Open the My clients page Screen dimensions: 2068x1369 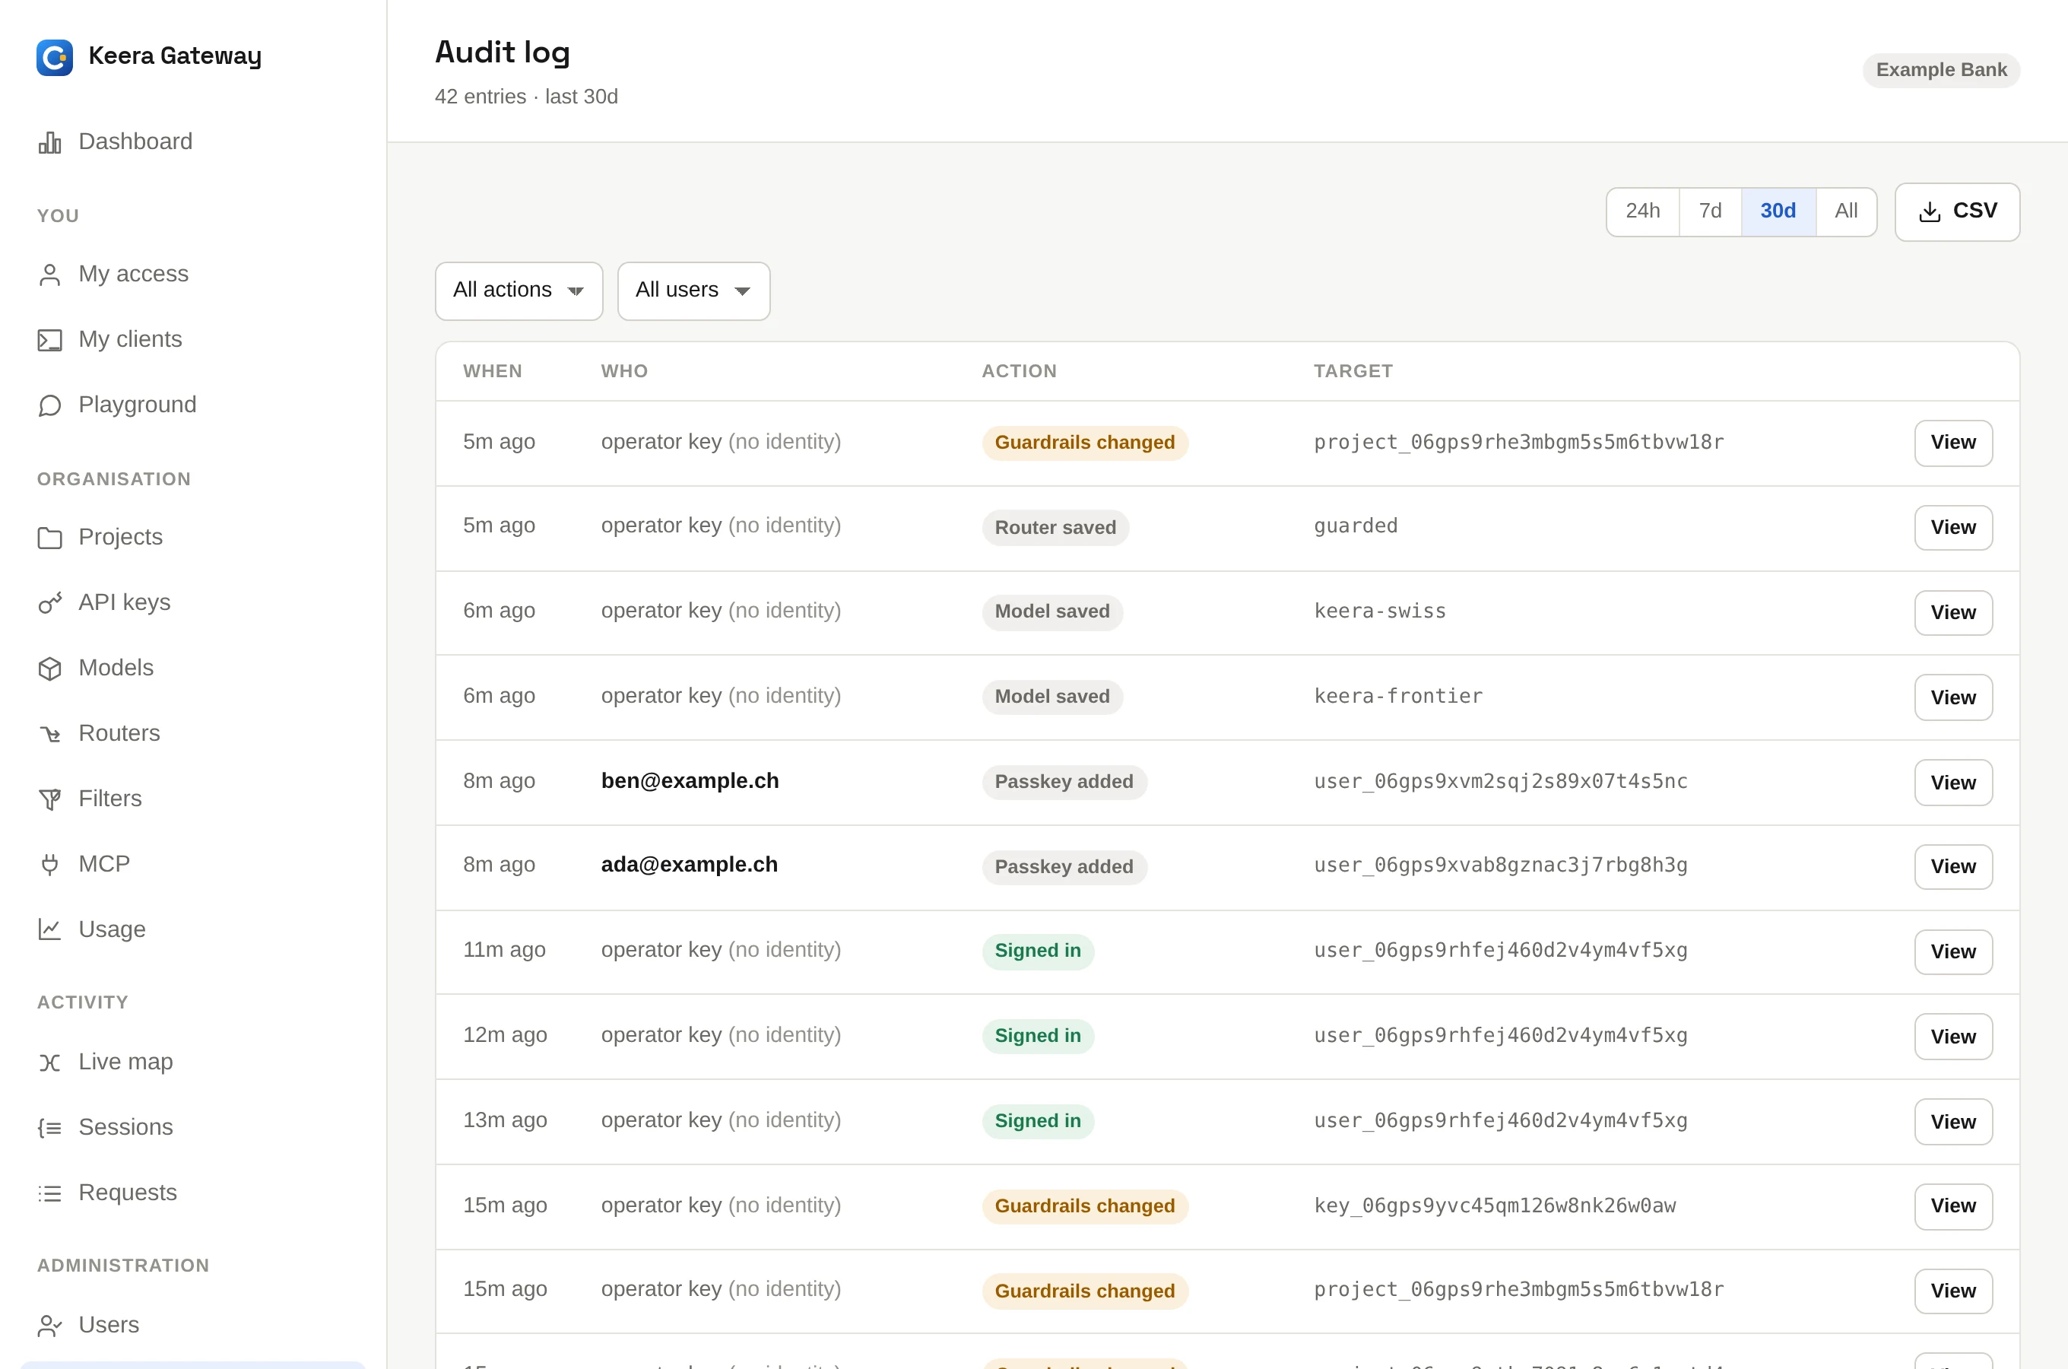[x=130, y=340]
